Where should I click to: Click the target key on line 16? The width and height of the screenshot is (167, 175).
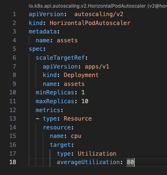(x=60, y=145)
